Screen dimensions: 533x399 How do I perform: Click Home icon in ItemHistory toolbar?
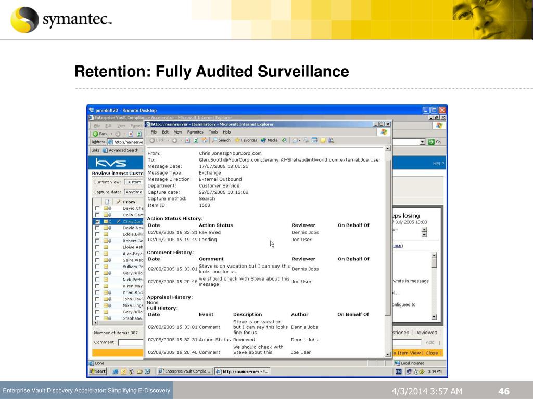pos(204,140)
